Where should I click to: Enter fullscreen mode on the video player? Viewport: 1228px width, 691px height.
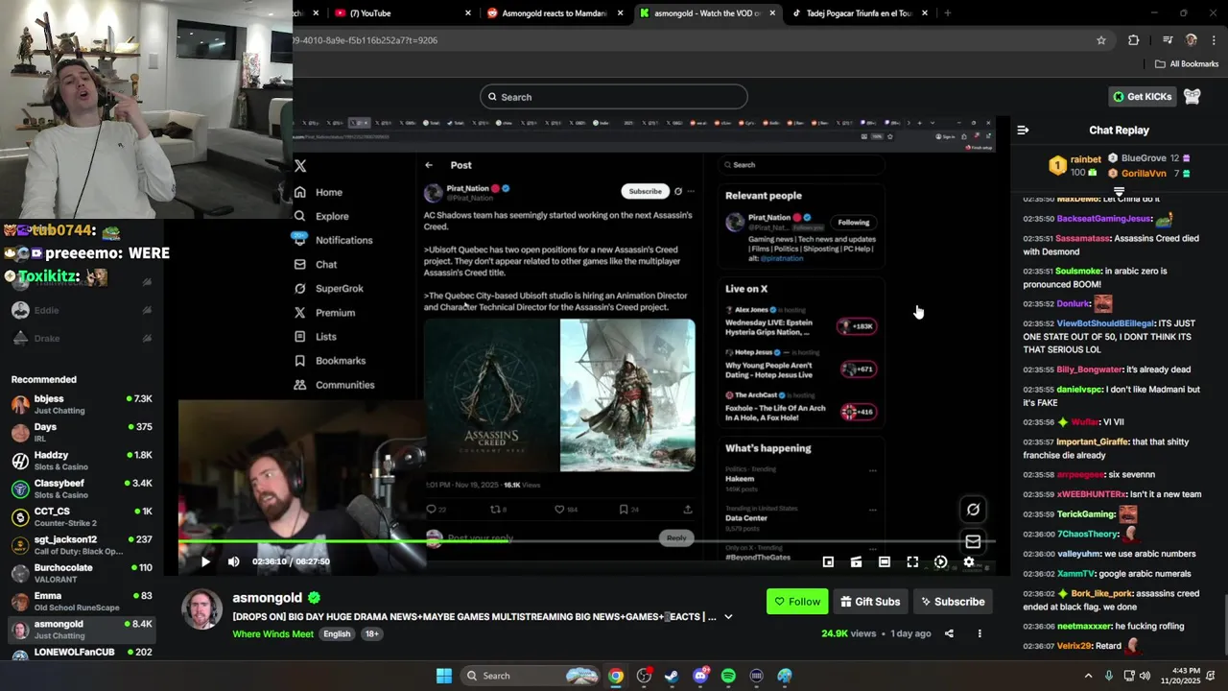pos(912,562)
